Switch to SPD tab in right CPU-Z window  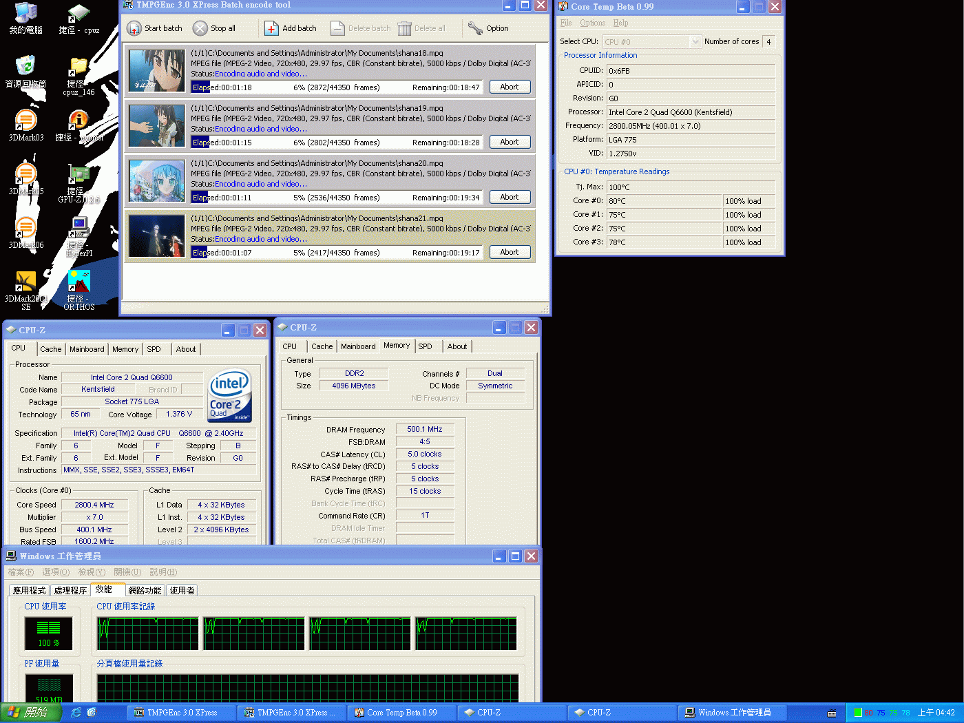click(425, 346)
